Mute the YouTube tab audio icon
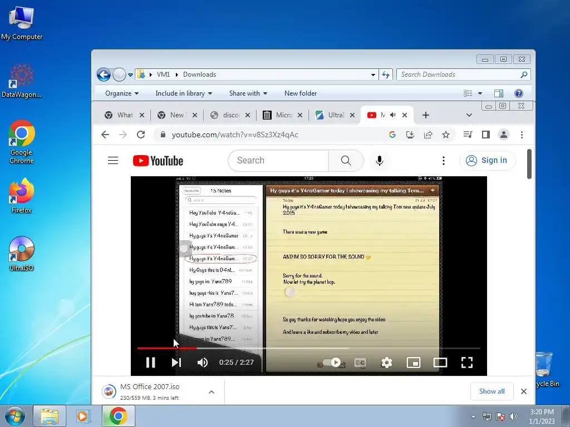The width and height of the screenshot is (570, 427). click(x=392, y=115)
